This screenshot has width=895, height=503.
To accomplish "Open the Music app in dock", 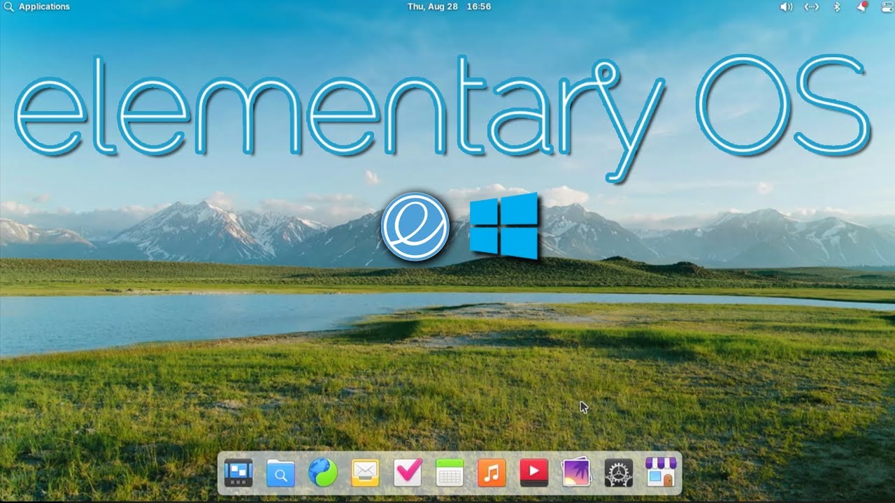I will point(492,473).
